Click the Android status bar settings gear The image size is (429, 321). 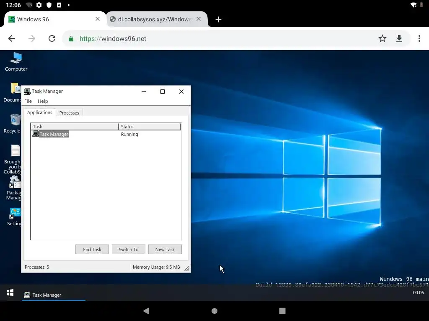(39, 5)
